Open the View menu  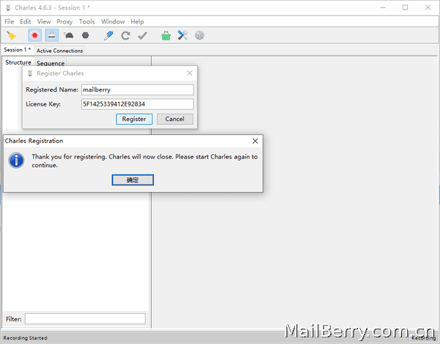click(x=44, y=21)
